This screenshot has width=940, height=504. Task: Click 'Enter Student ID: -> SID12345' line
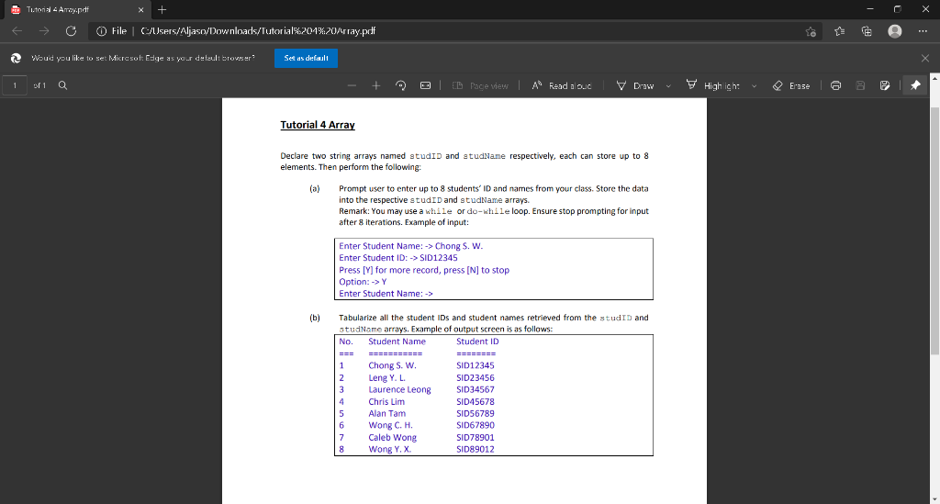[x=398, y=258]
